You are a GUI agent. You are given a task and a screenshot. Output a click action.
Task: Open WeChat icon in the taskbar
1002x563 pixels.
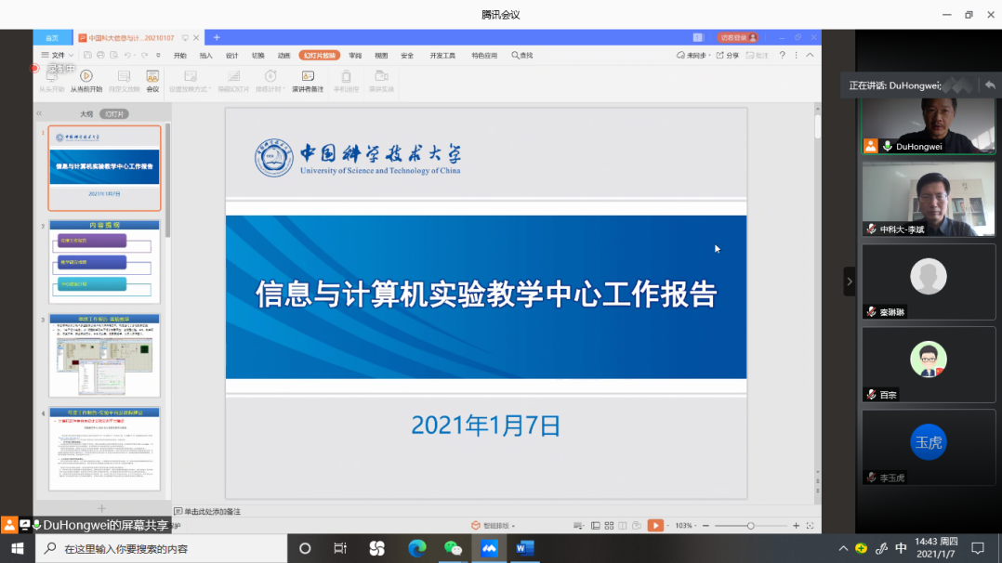tap(453, 548)
